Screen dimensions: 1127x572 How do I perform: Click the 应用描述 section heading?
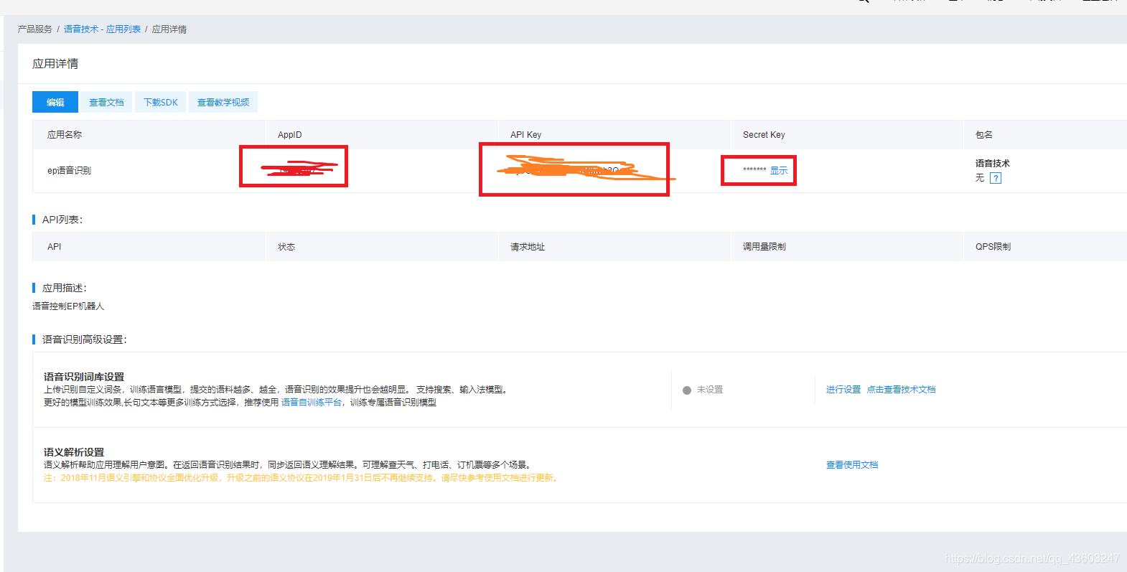65,288
